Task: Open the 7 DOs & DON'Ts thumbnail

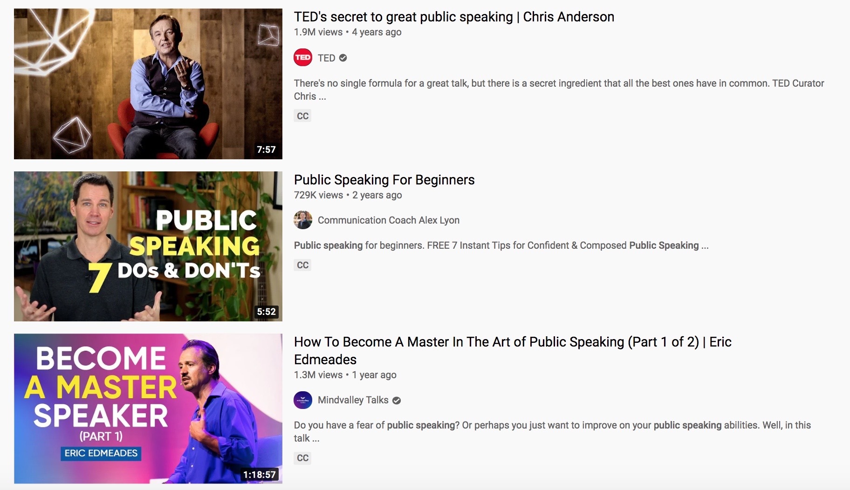Action: (x=148, y=246)
